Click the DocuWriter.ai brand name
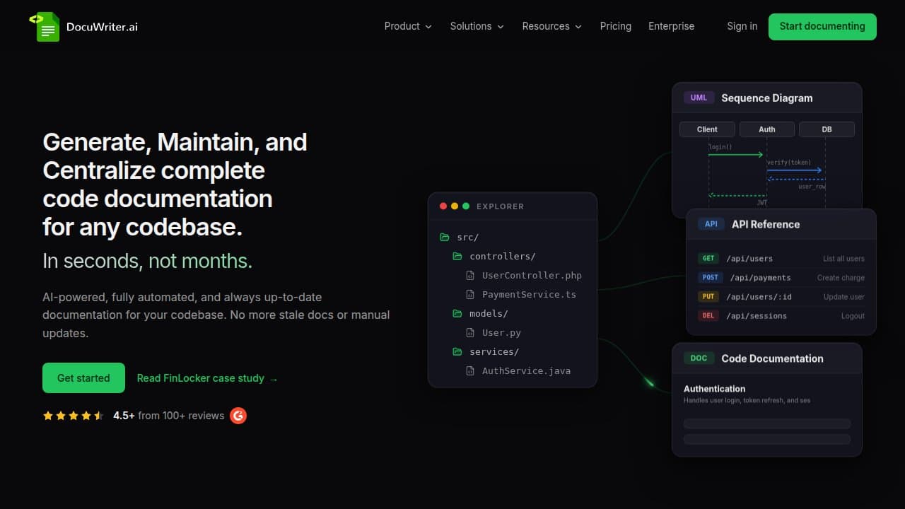 102,27
